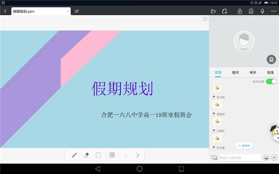Click the chat message input field

click(240, 158)
